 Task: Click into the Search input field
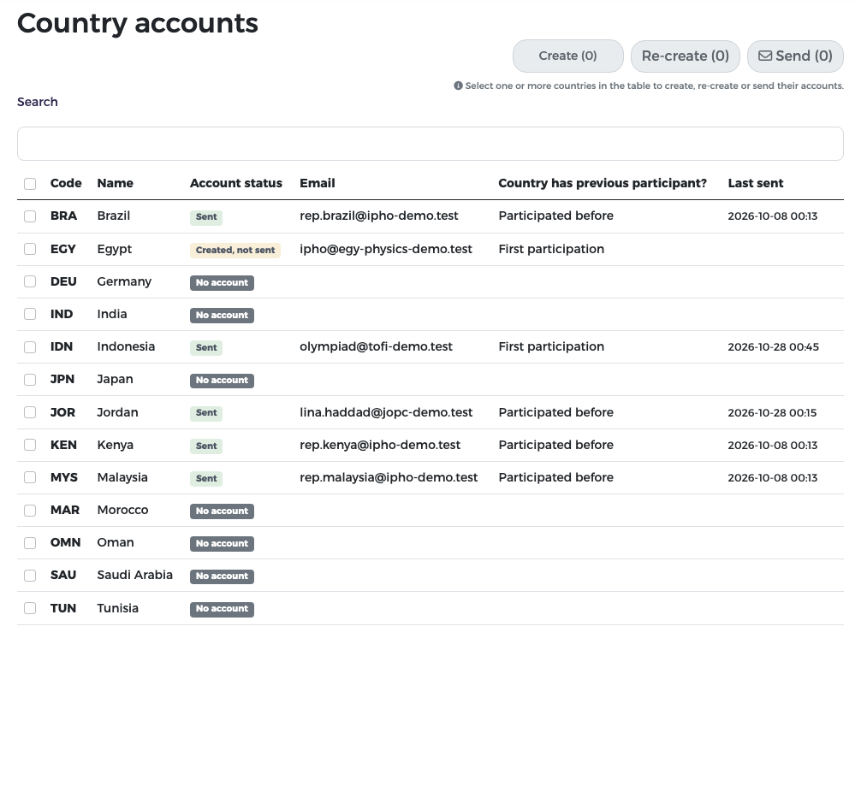(430, 144)
